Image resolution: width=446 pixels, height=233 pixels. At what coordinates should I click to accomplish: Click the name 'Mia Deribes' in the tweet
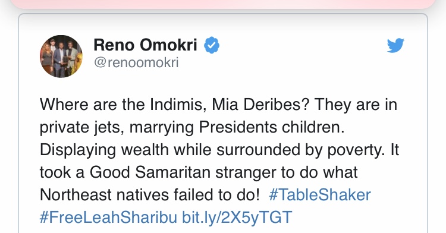(x=260, y=105)
